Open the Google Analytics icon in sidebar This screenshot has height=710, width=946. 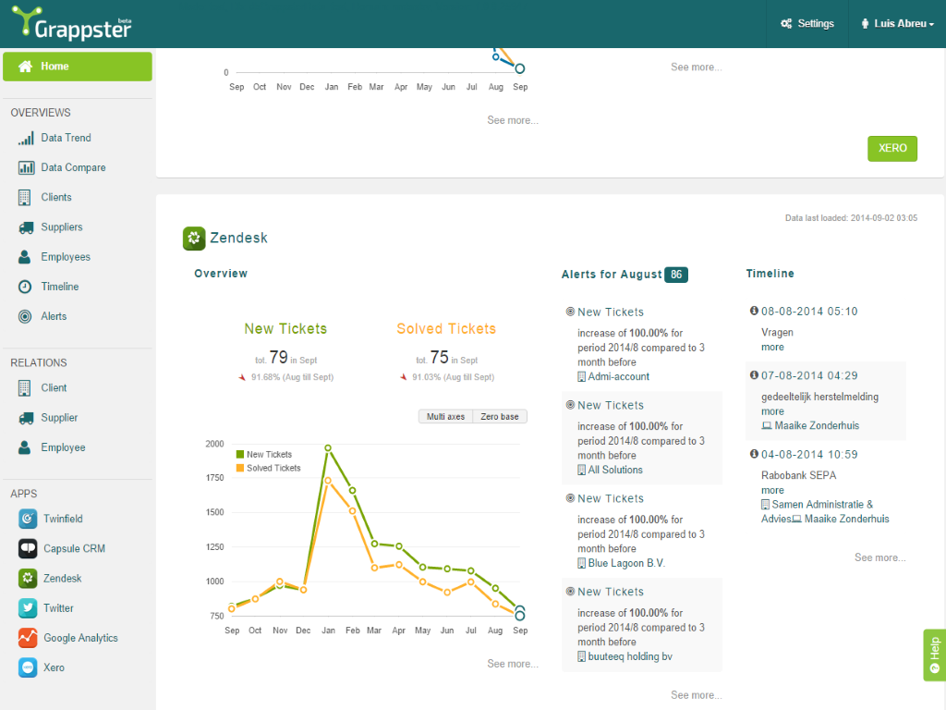(28, 638)
